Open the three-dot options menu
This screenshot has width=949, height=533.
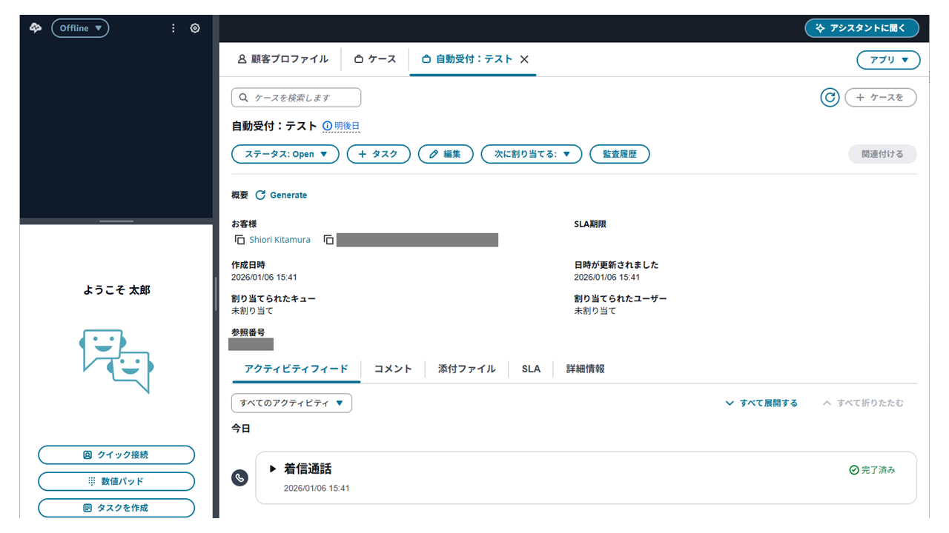pyautogui.click(x=173, y=28)
